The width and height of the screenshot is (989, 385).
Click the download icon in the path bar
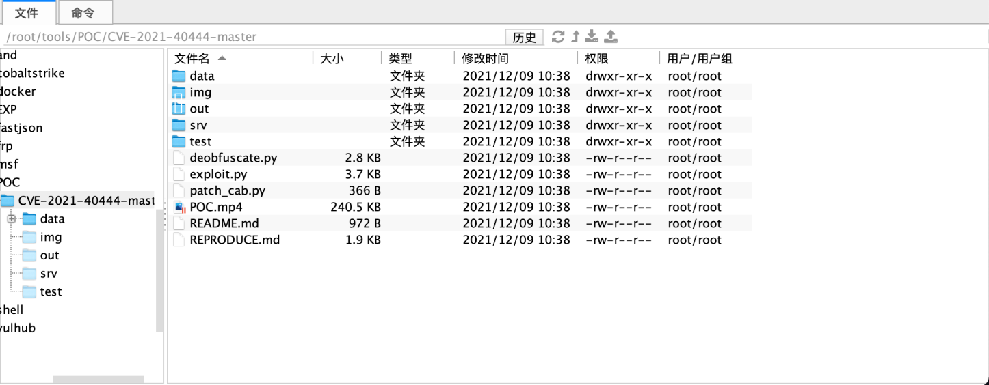pos(592,37)
